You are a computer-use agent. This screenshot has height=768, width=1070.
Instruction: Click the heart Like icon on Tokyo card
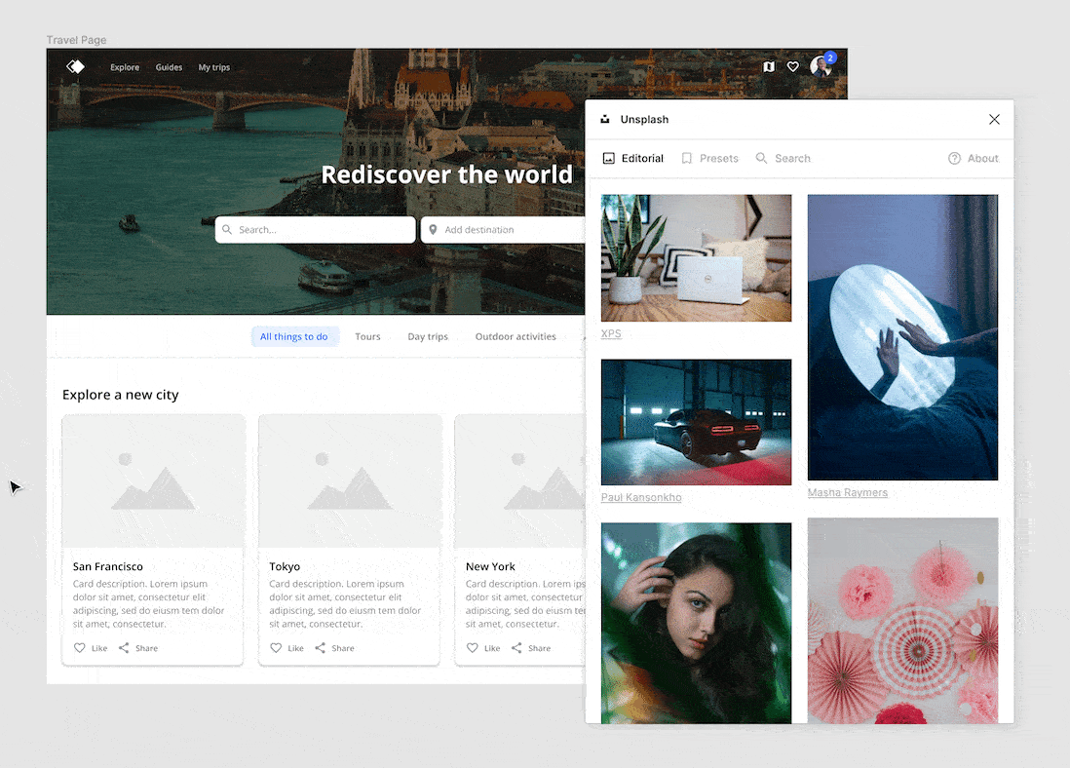coord(276,648)
